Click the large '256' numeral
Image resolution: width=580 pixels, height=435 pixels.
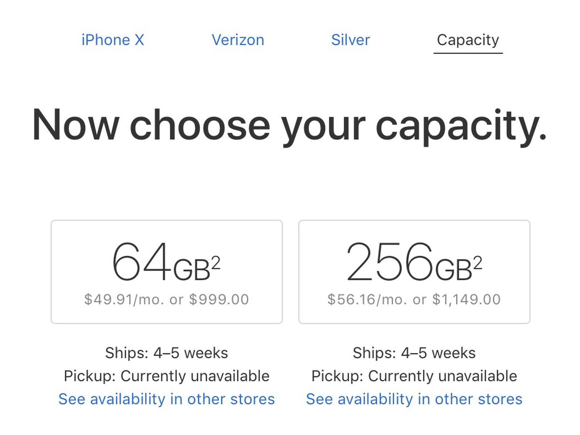click(390, 262)
